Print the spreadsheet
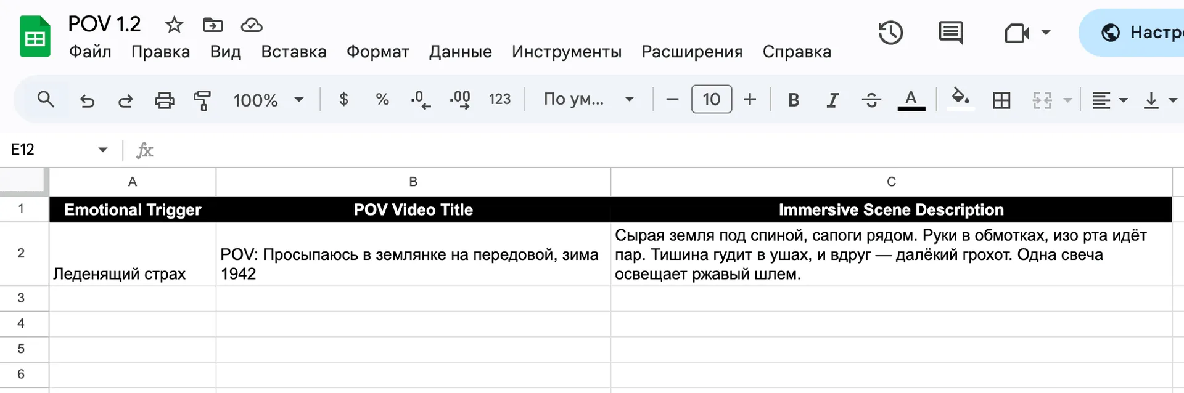The width and height of the screenshot is (1184, 393). click(x=164, y=100)
